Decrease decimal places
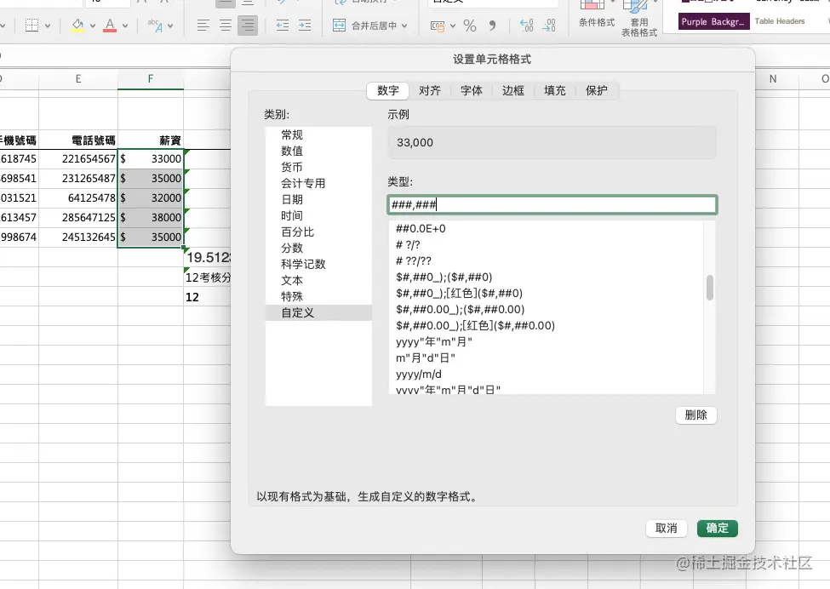Viewport: 830px width, 589px height. tap(549, 26)
